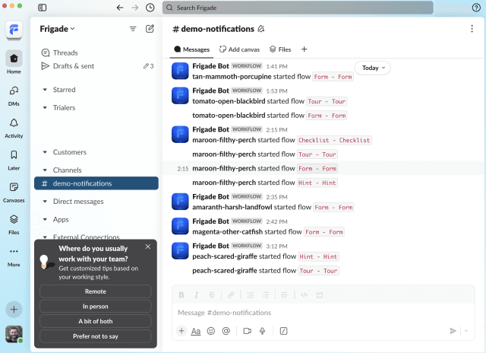The height and width of the screenshot is (353, 486).
Task: Switch to the Messages tab
Action: point(191,49)
